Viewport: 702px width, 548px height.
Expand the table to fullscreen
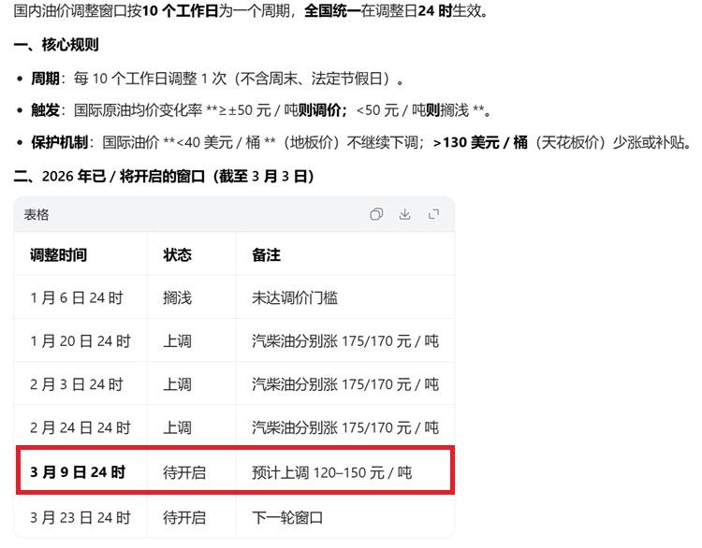[434, 214]
